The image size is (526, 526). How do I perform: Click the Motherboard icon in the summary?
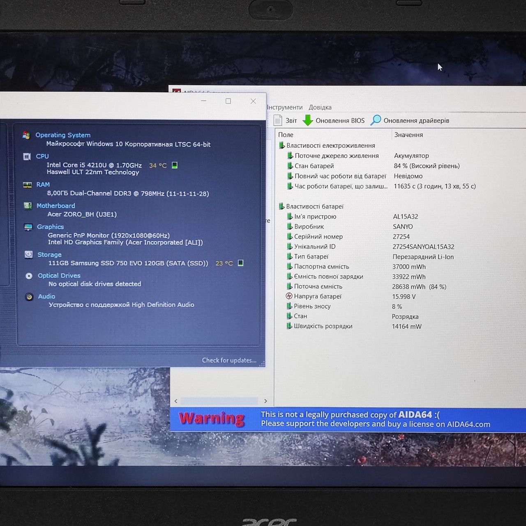pos(28,206)
